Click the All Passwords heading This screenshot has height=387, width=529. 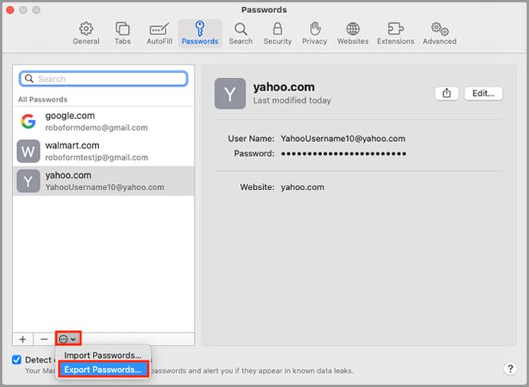(43, 100)
